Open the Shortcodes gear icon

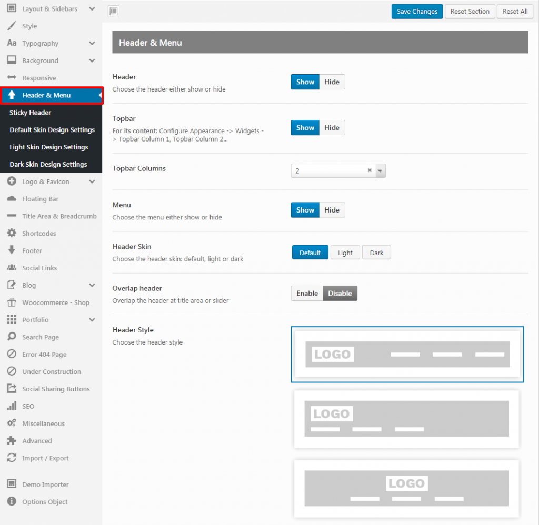click(12, 233)
